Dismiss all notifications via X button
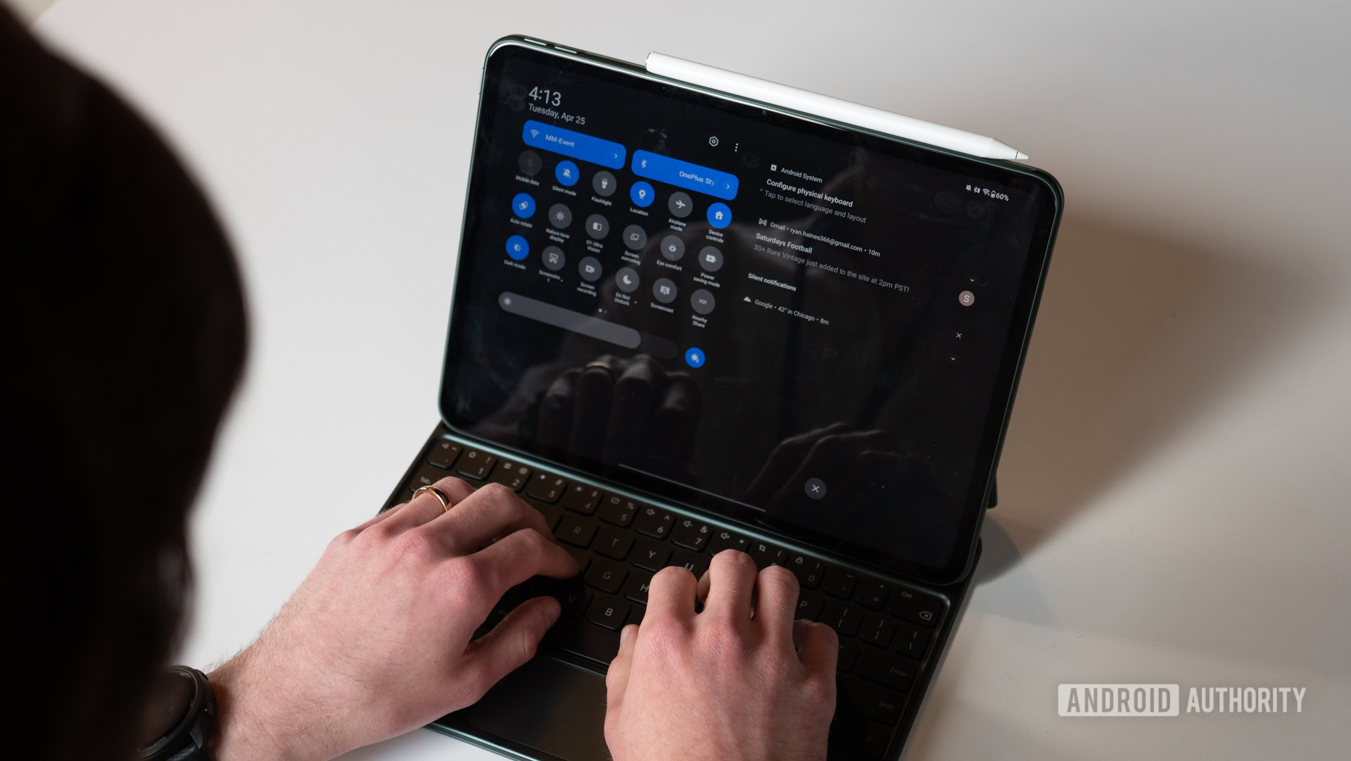 (x=960, y=336)
